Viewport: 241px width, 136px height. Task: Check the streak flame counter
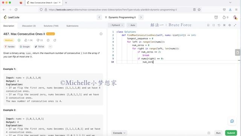tap(225, 17)
